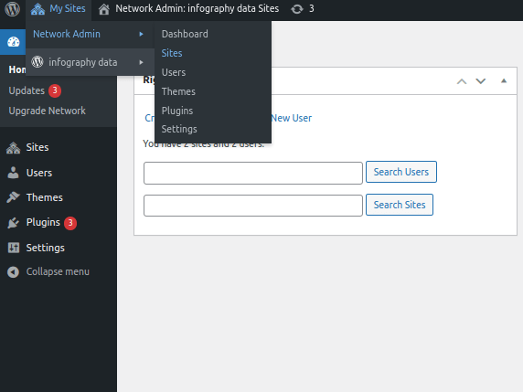Click the Sites houses icon in sidebar
Screen dimensions: 523x392
[x=14, y=148]
